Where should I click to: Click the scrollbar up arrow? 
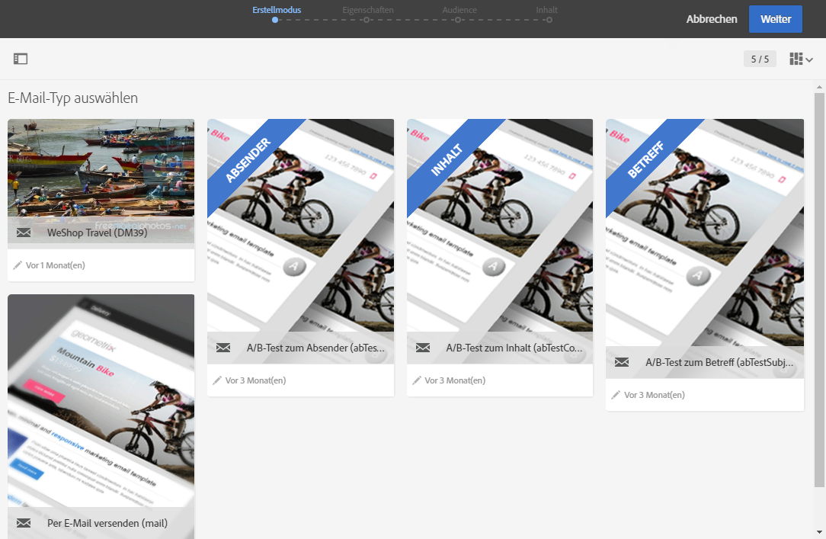pyautogui.click(x=819, y=86)
